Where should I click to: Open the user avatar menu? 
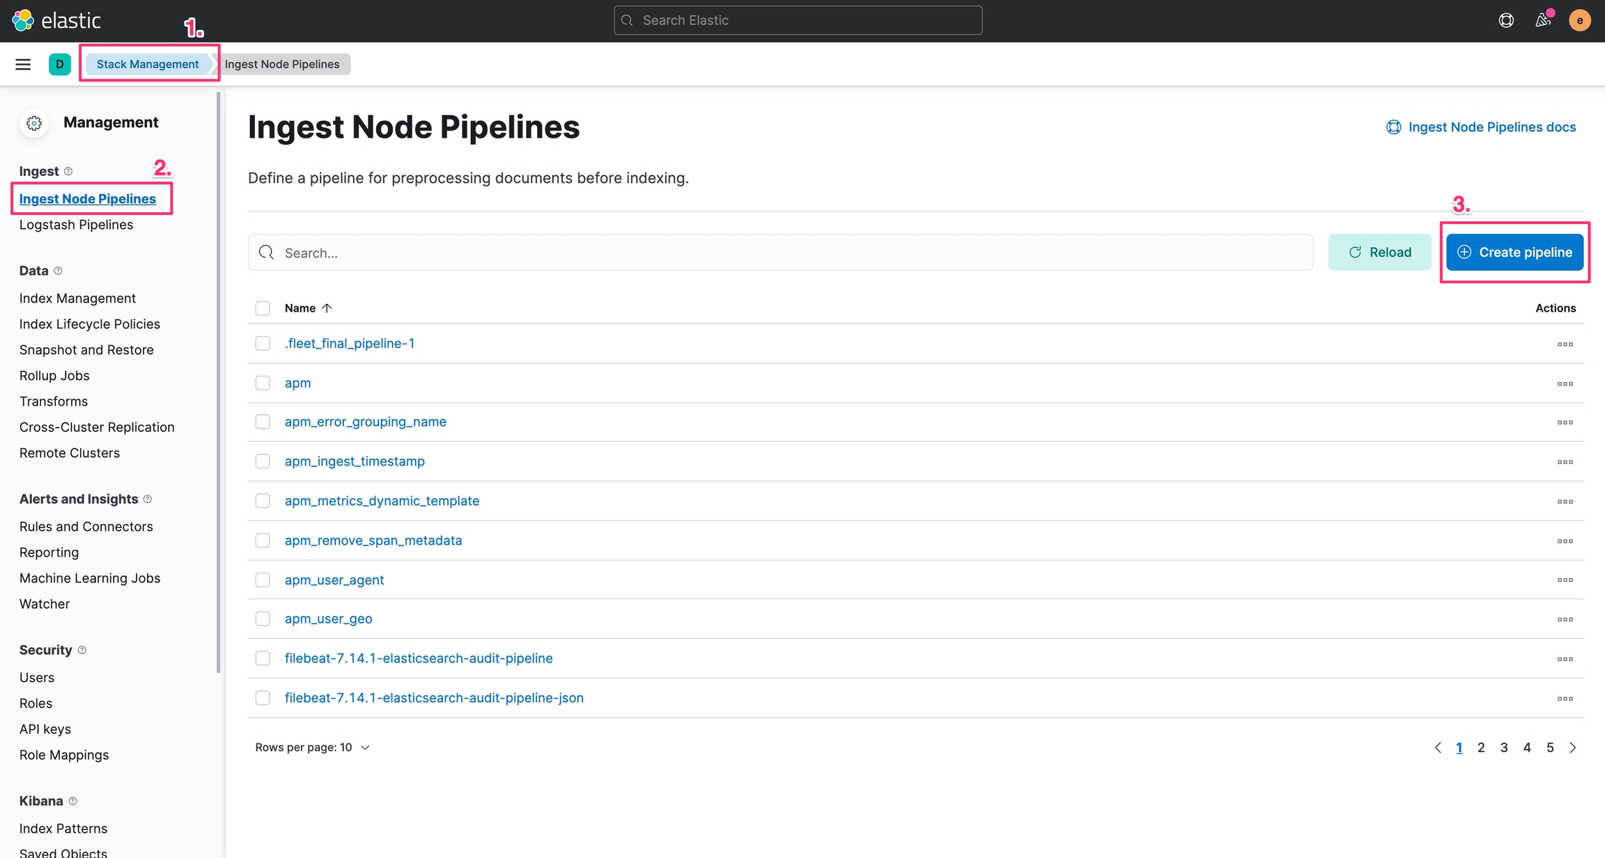1579,20
